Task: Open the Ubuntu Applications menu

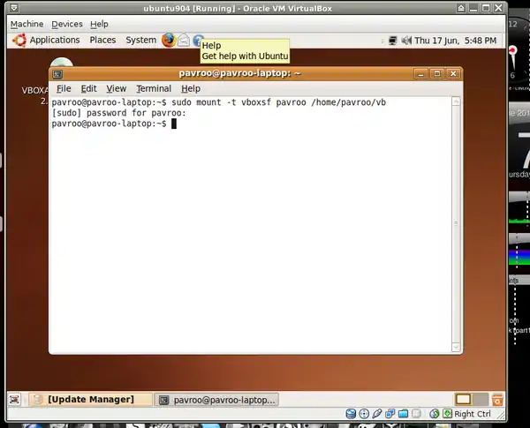Action: pos(46,40)
